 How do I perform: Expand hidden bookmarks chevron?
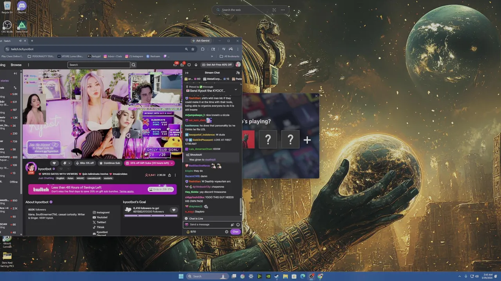[x=212, y=56]
